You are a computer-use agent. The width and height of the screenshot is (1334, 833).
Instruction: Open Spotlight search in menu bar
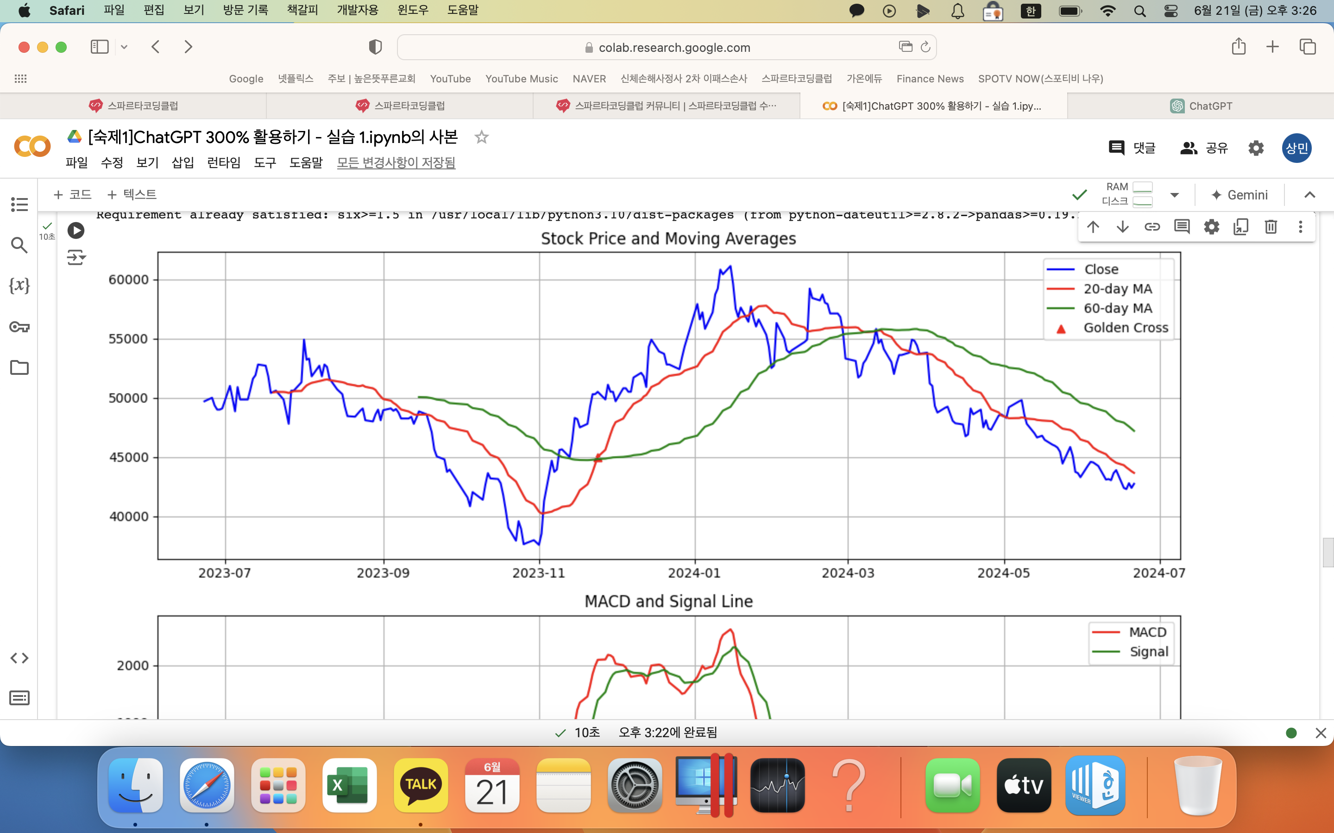tap(1140, 11)
